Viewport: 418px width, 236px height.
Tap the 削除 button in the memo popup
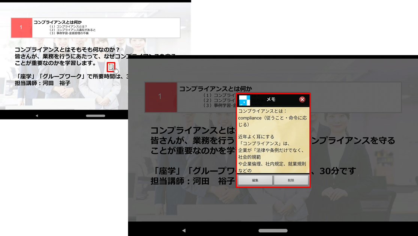coord(291,180)
